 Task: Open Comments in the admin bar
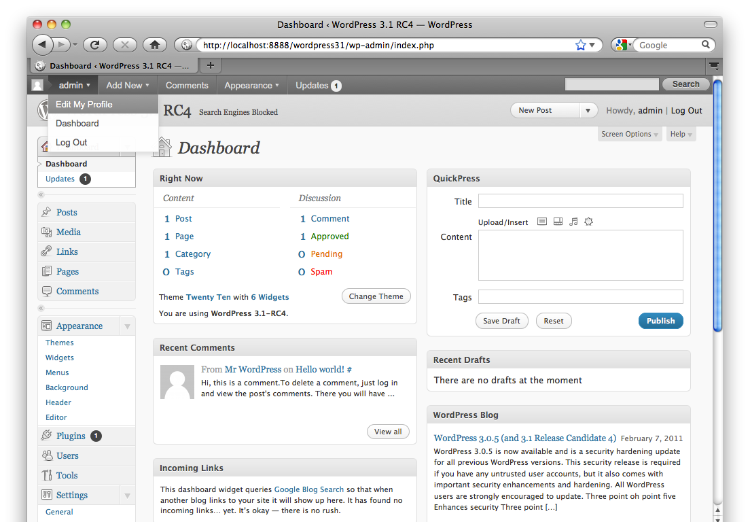(x=187, y=85)
